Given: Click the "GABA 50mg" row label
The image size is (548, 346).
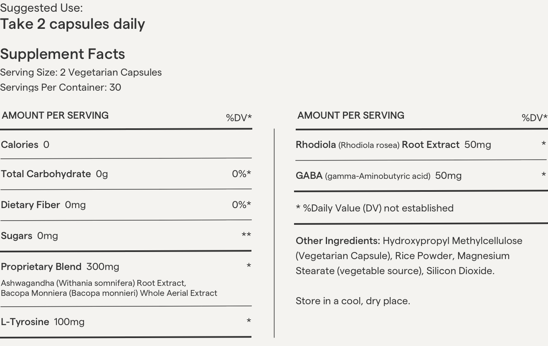Looking at the screenshot, I should [378, 176].
